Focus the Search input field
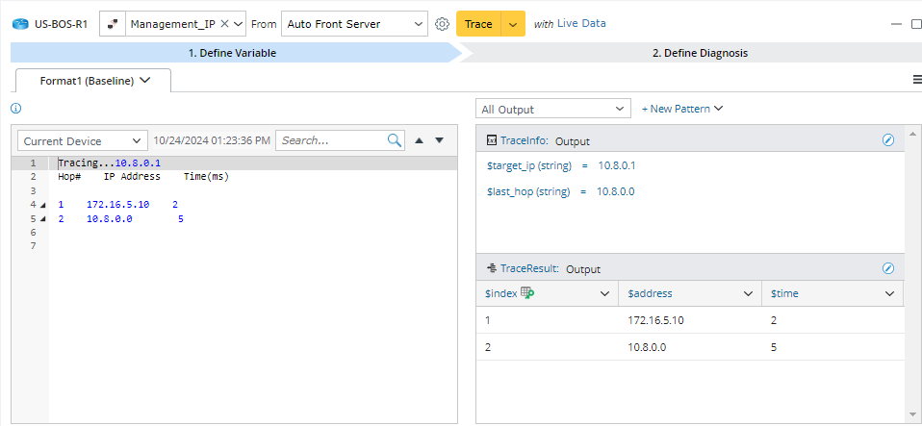The width and height of the screenshot is (922, 426). [x=330, y=140]
